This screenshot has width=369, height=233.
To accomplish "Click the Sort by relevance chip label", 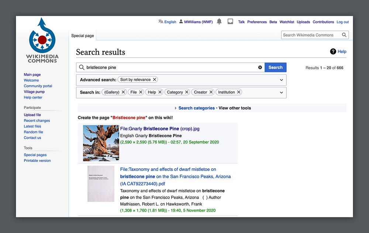I will tap(135, 79).
